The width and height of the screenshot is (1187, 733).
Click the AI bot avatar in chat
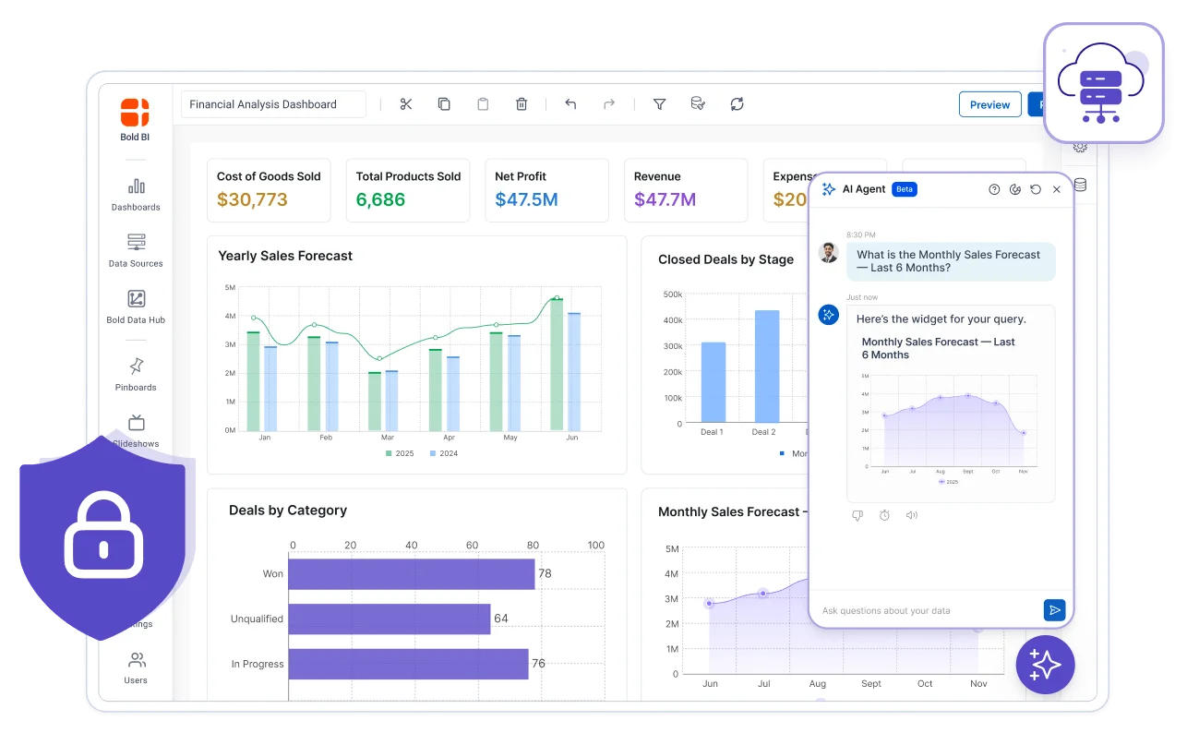click(x=828, y=315)
